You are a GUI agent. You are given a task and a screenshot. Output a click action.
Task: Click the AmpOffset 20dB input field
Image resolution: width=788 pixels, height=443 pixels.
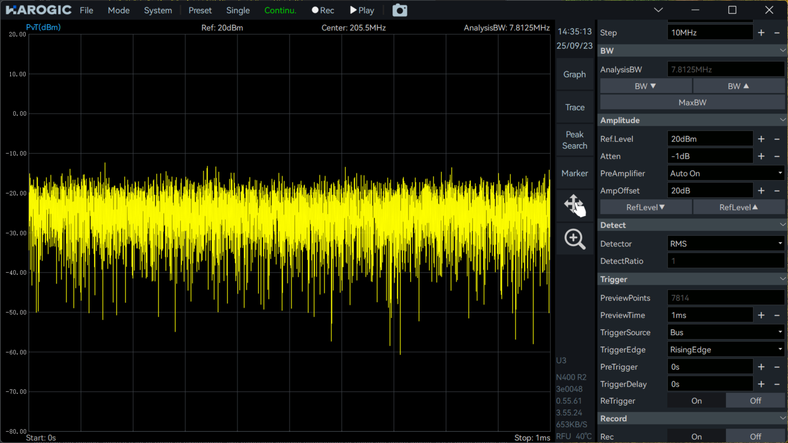pos(710,191)
